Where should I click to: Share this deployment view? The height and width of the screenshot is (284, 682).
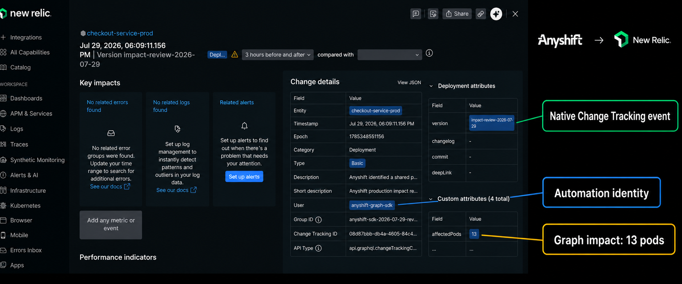[x=457, y=14]
